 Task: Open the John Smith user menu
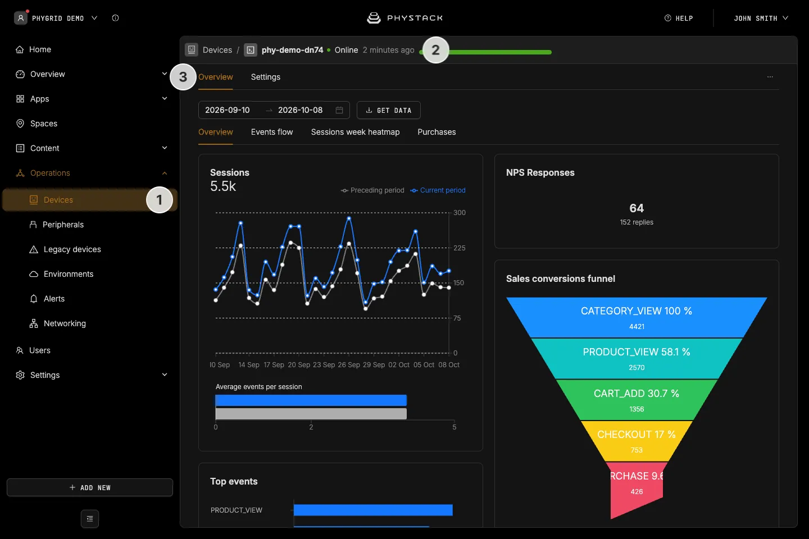click(x=761, y=19)
